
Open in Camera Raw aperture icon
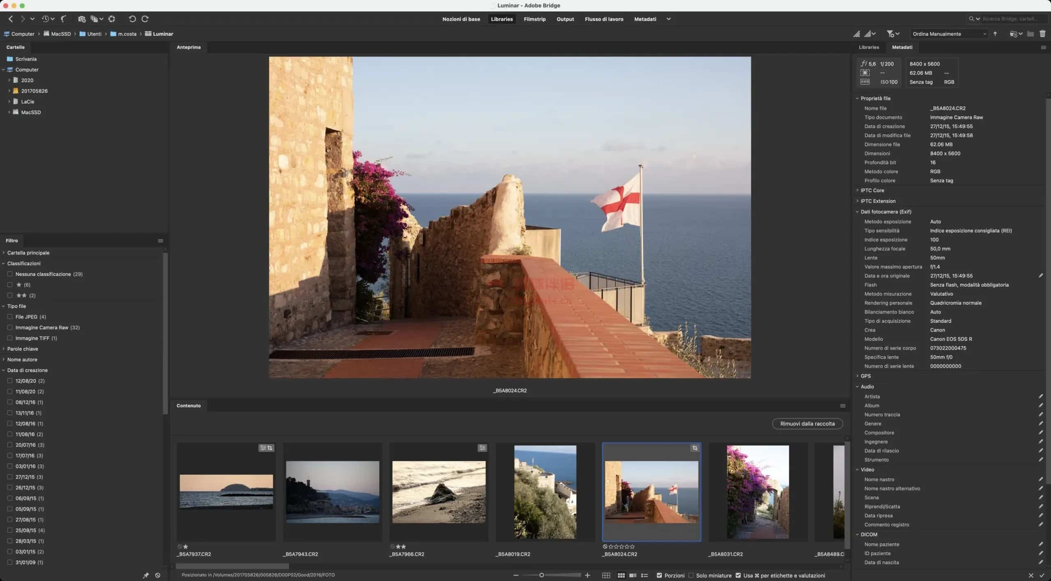[x=112, y=19]
